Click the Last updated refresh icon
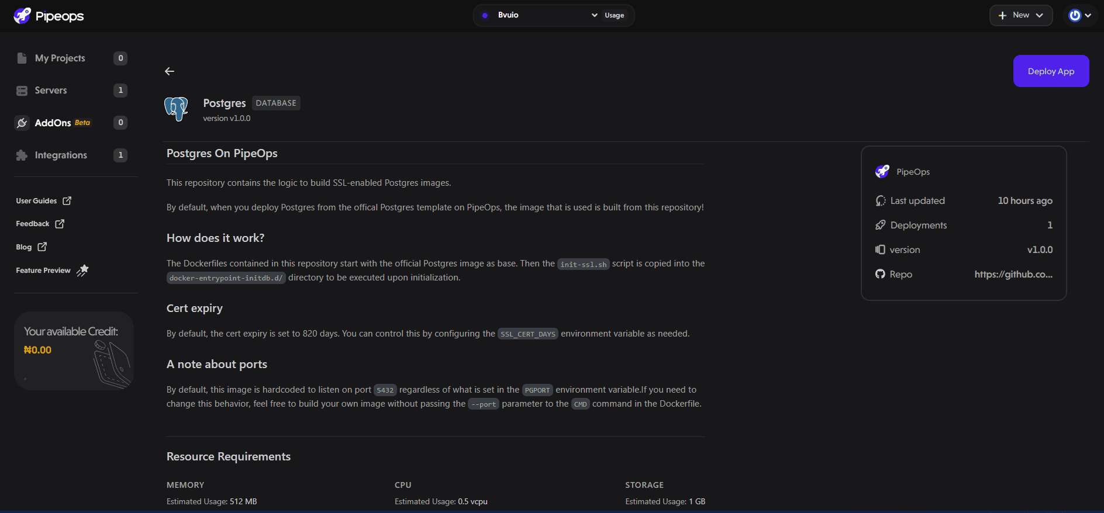The height and width of the screenshot is (513, 1104). 881,200
